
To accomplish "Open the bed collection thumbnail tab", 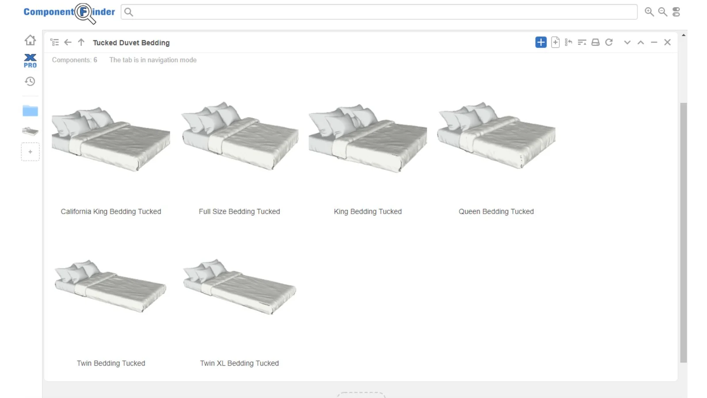I will click(30, 131).
